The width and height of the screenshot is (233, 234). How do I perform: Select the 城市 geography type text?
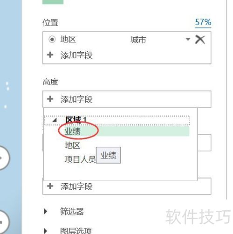pyautogui.click(x=138, y=40)
